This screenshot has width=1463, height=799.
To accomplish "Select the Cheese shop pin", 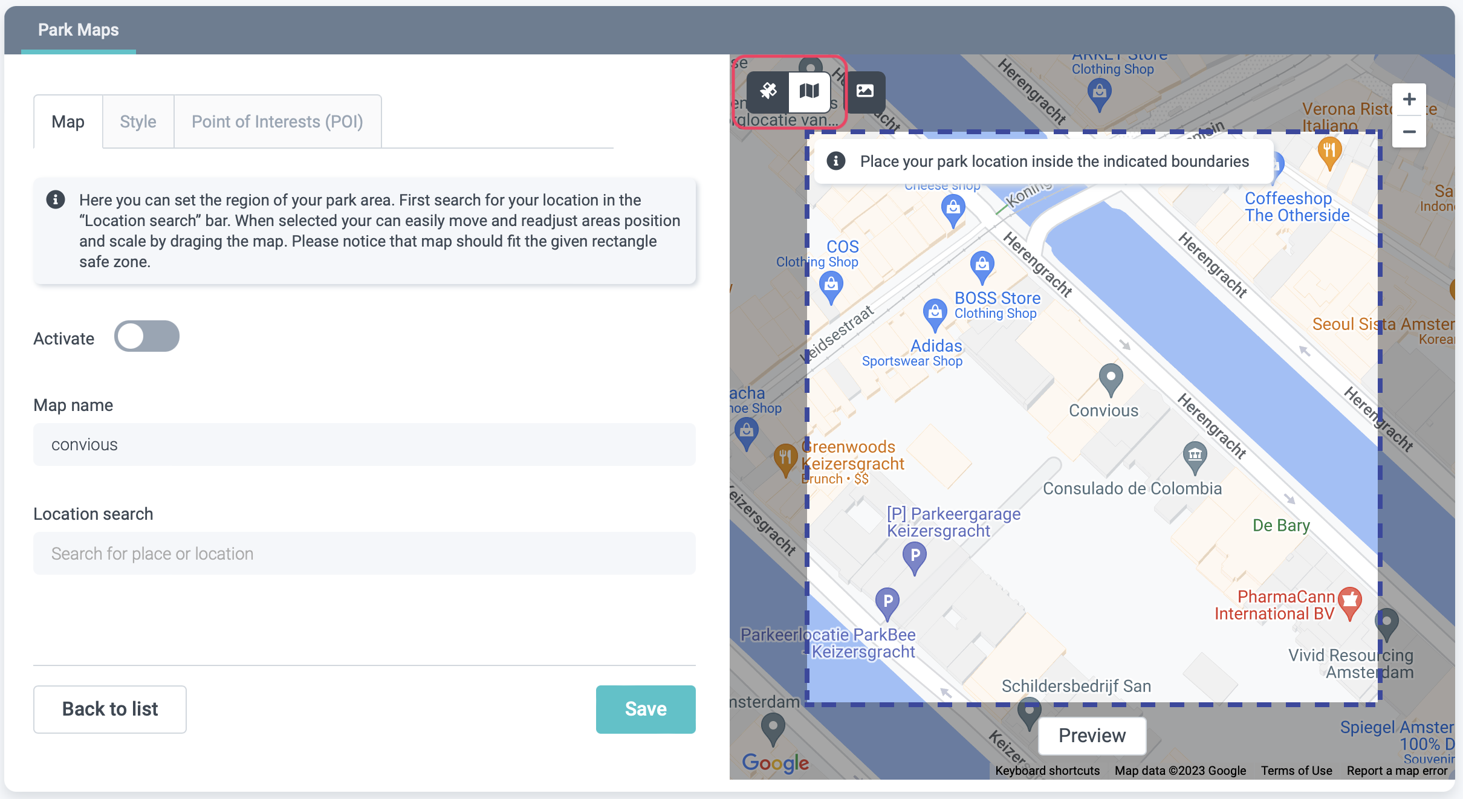I will pyautogui.click(x=953, y=212).
